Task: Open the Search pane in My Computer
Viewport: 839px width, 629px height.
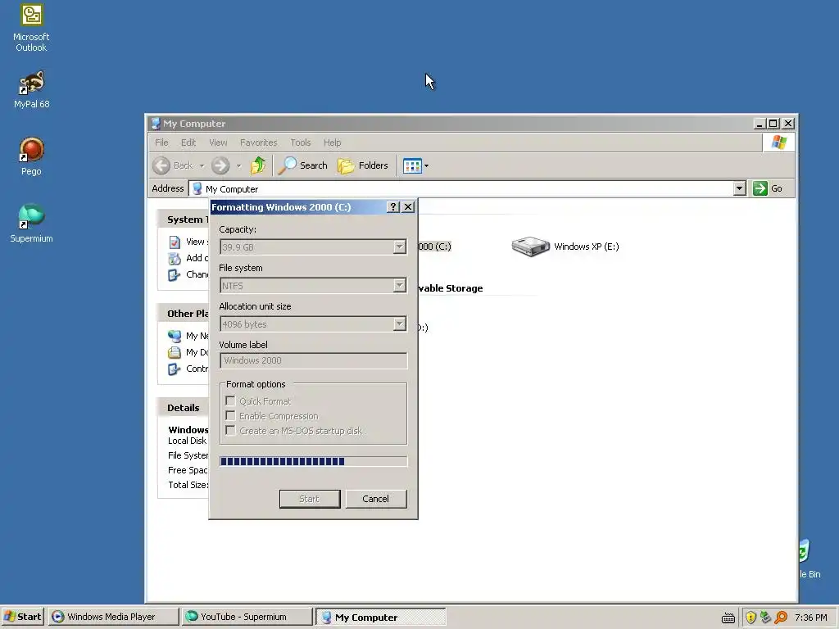Action: pyautogui.click(x=303, y=165)
